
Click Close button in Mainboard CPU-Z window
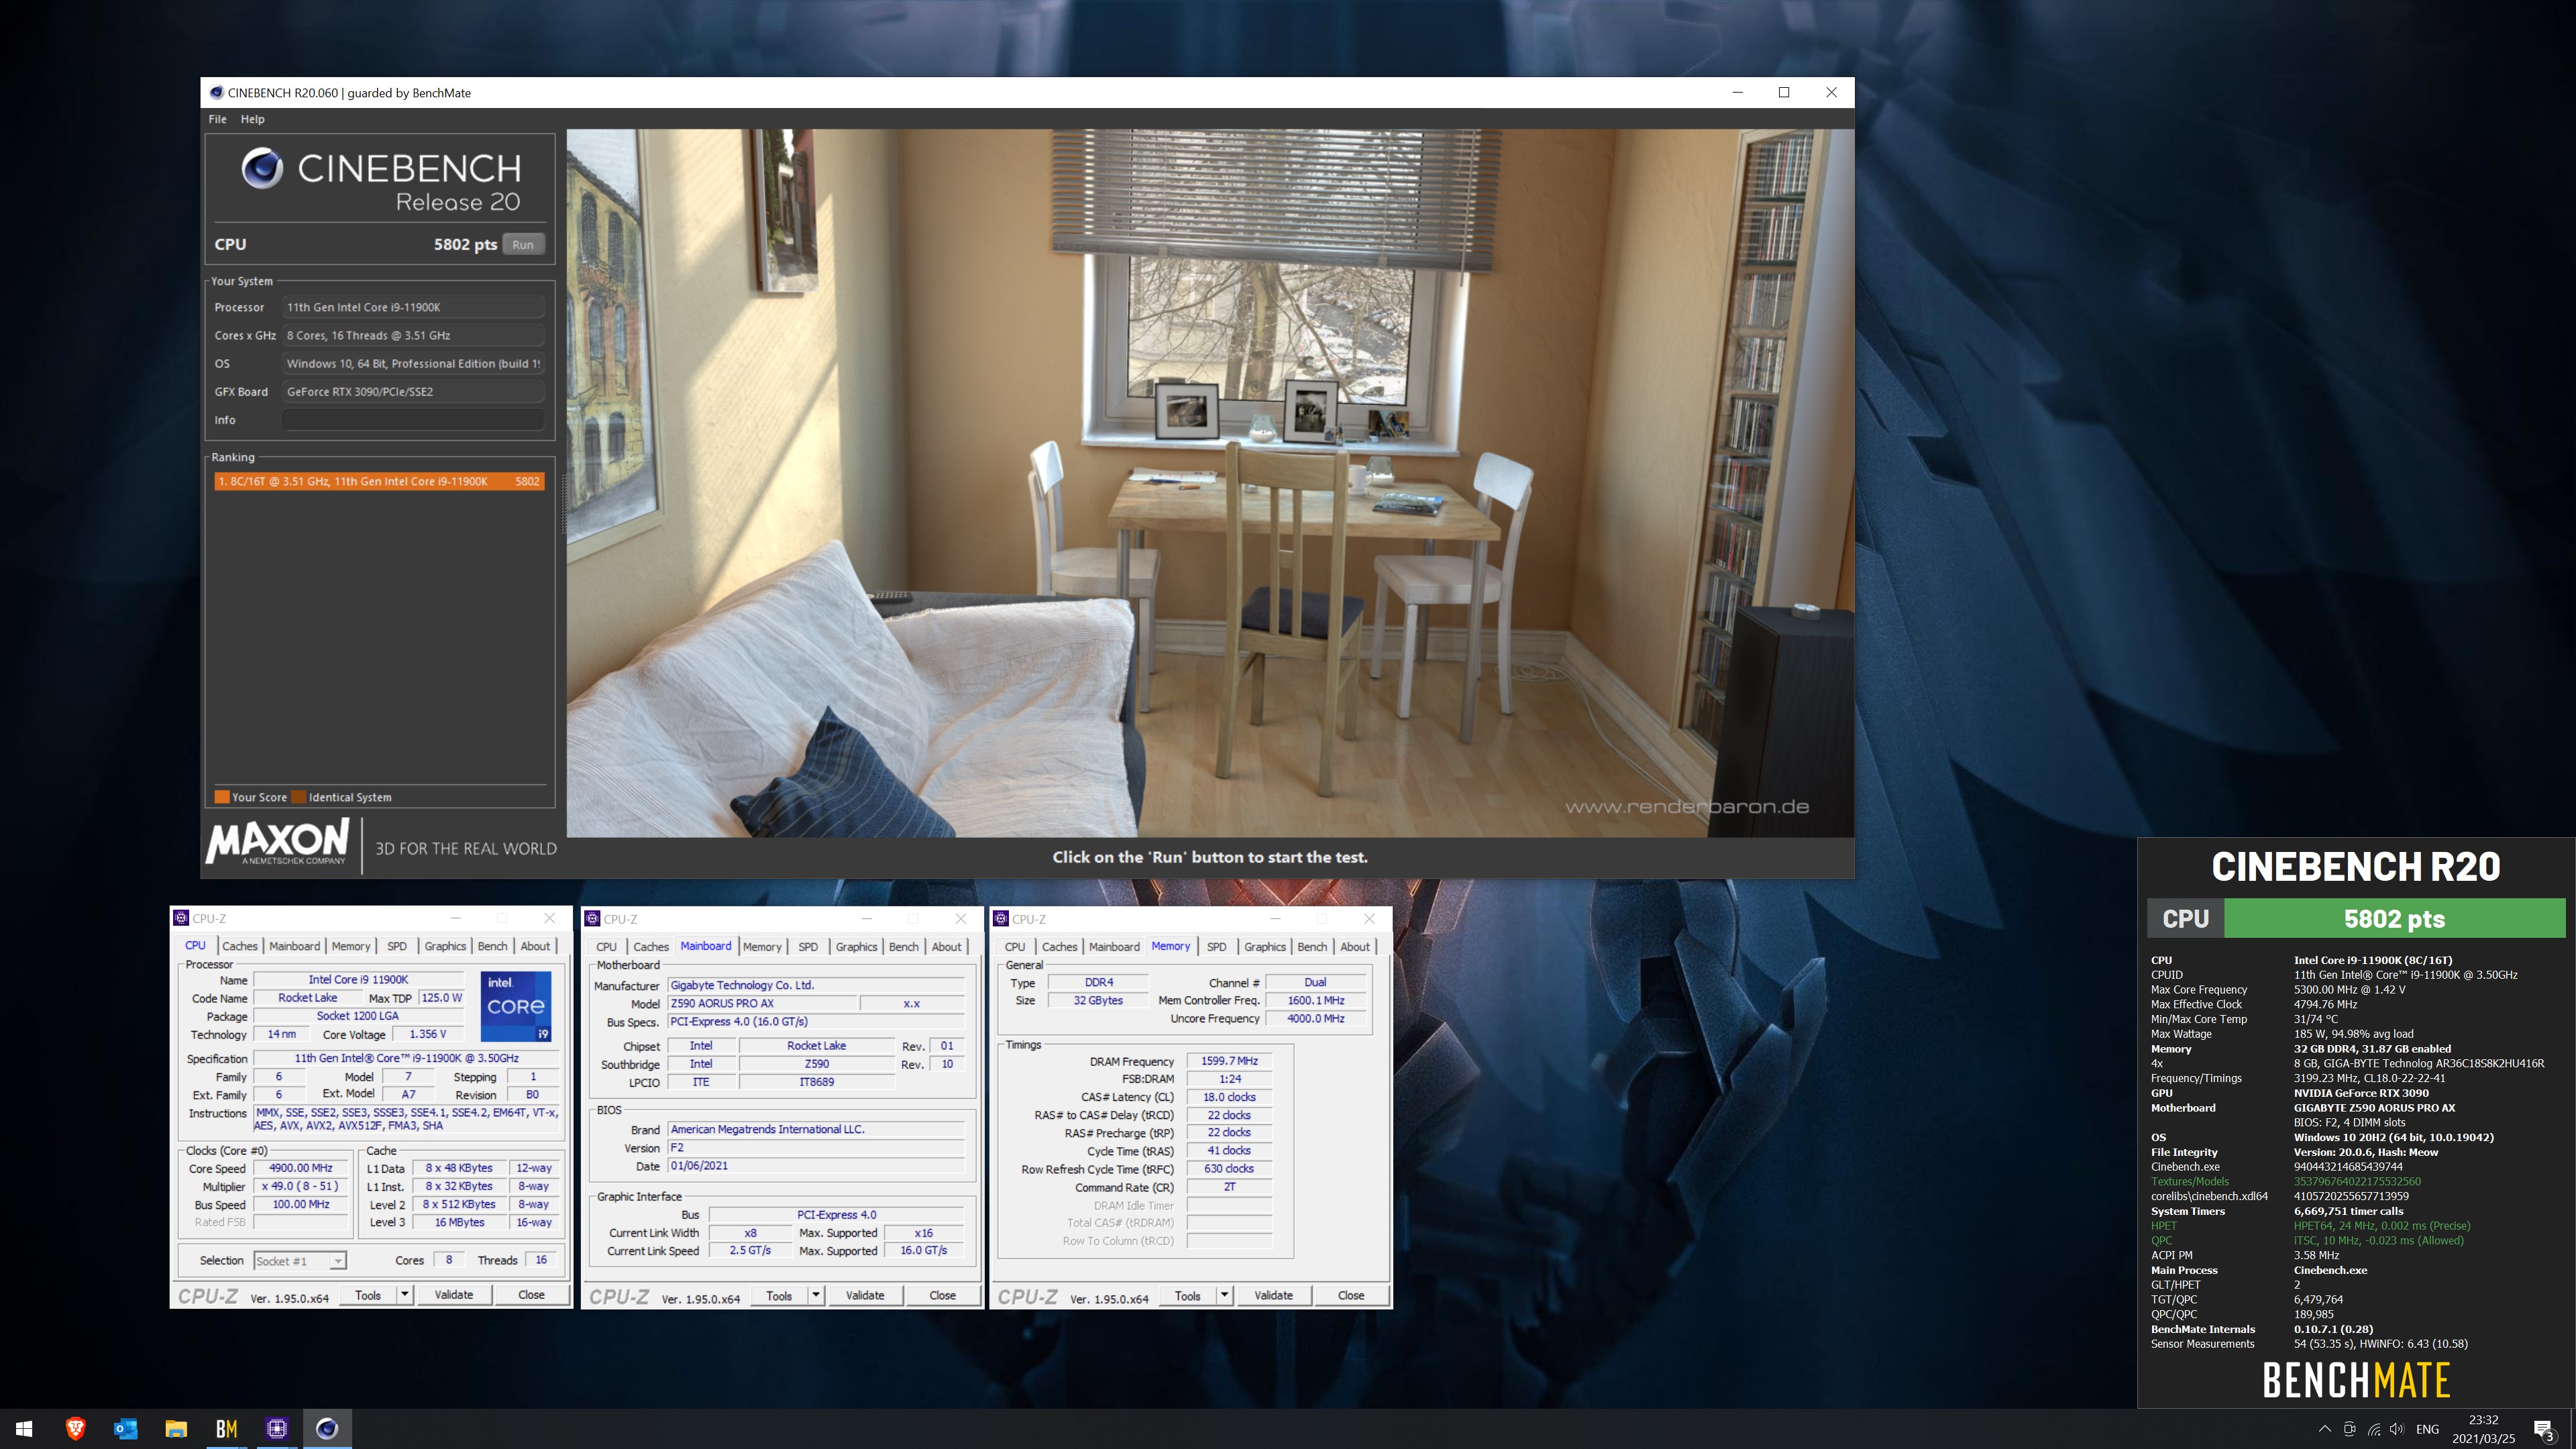click(942, 1296)
